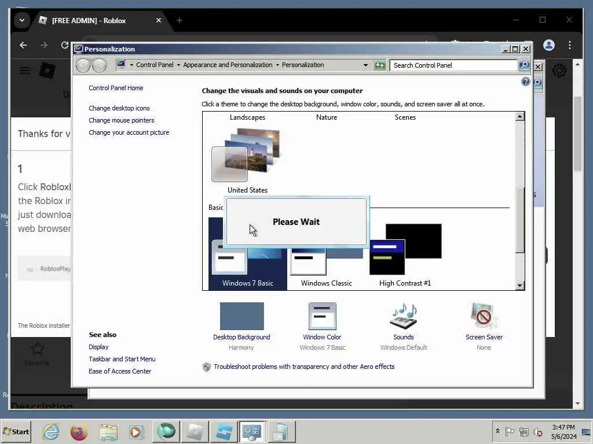The width and height of the screenshot is (593, 444).
Task: Open Desktop Background color swatch
Action: (242, 316)
